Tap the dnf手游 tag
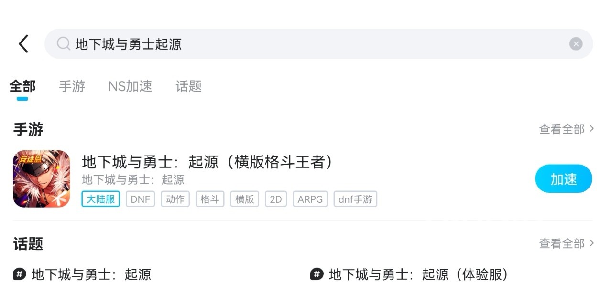This screenshot has width=601, height=292. [x=355, y=199]
